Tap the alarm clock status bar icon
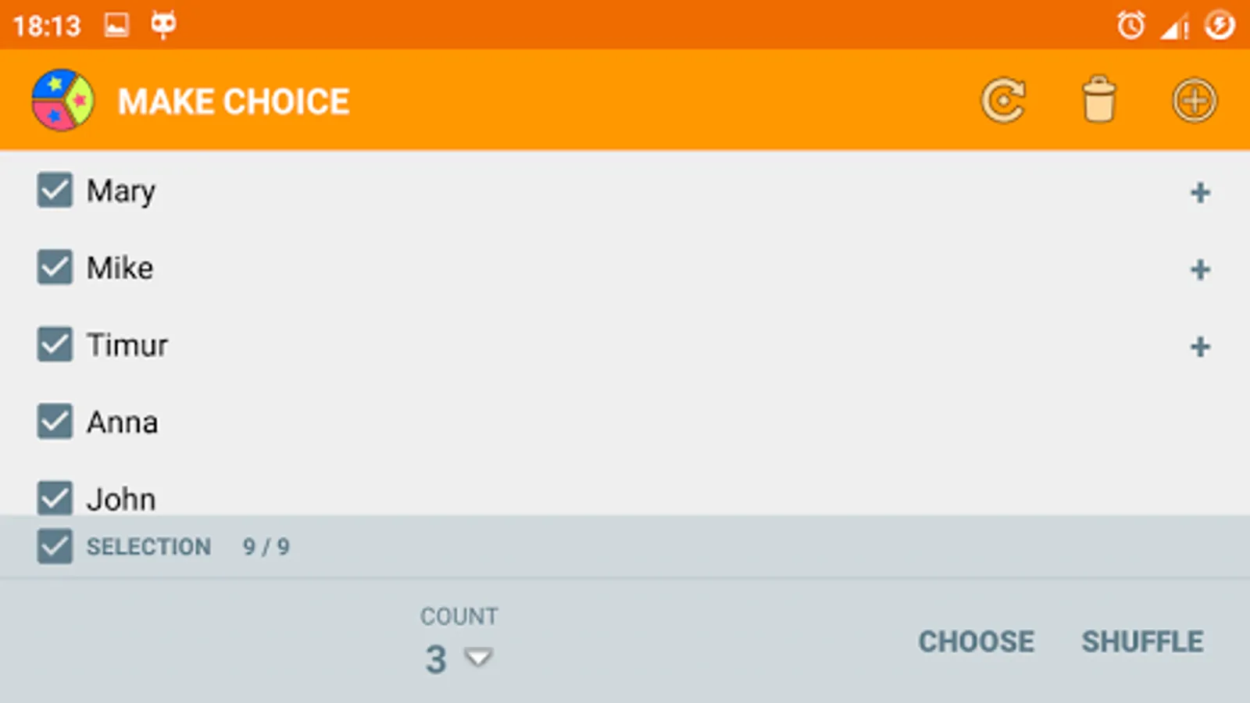Image resolution: width=1250 pixels, height=703 pixels. point(1130,26)
